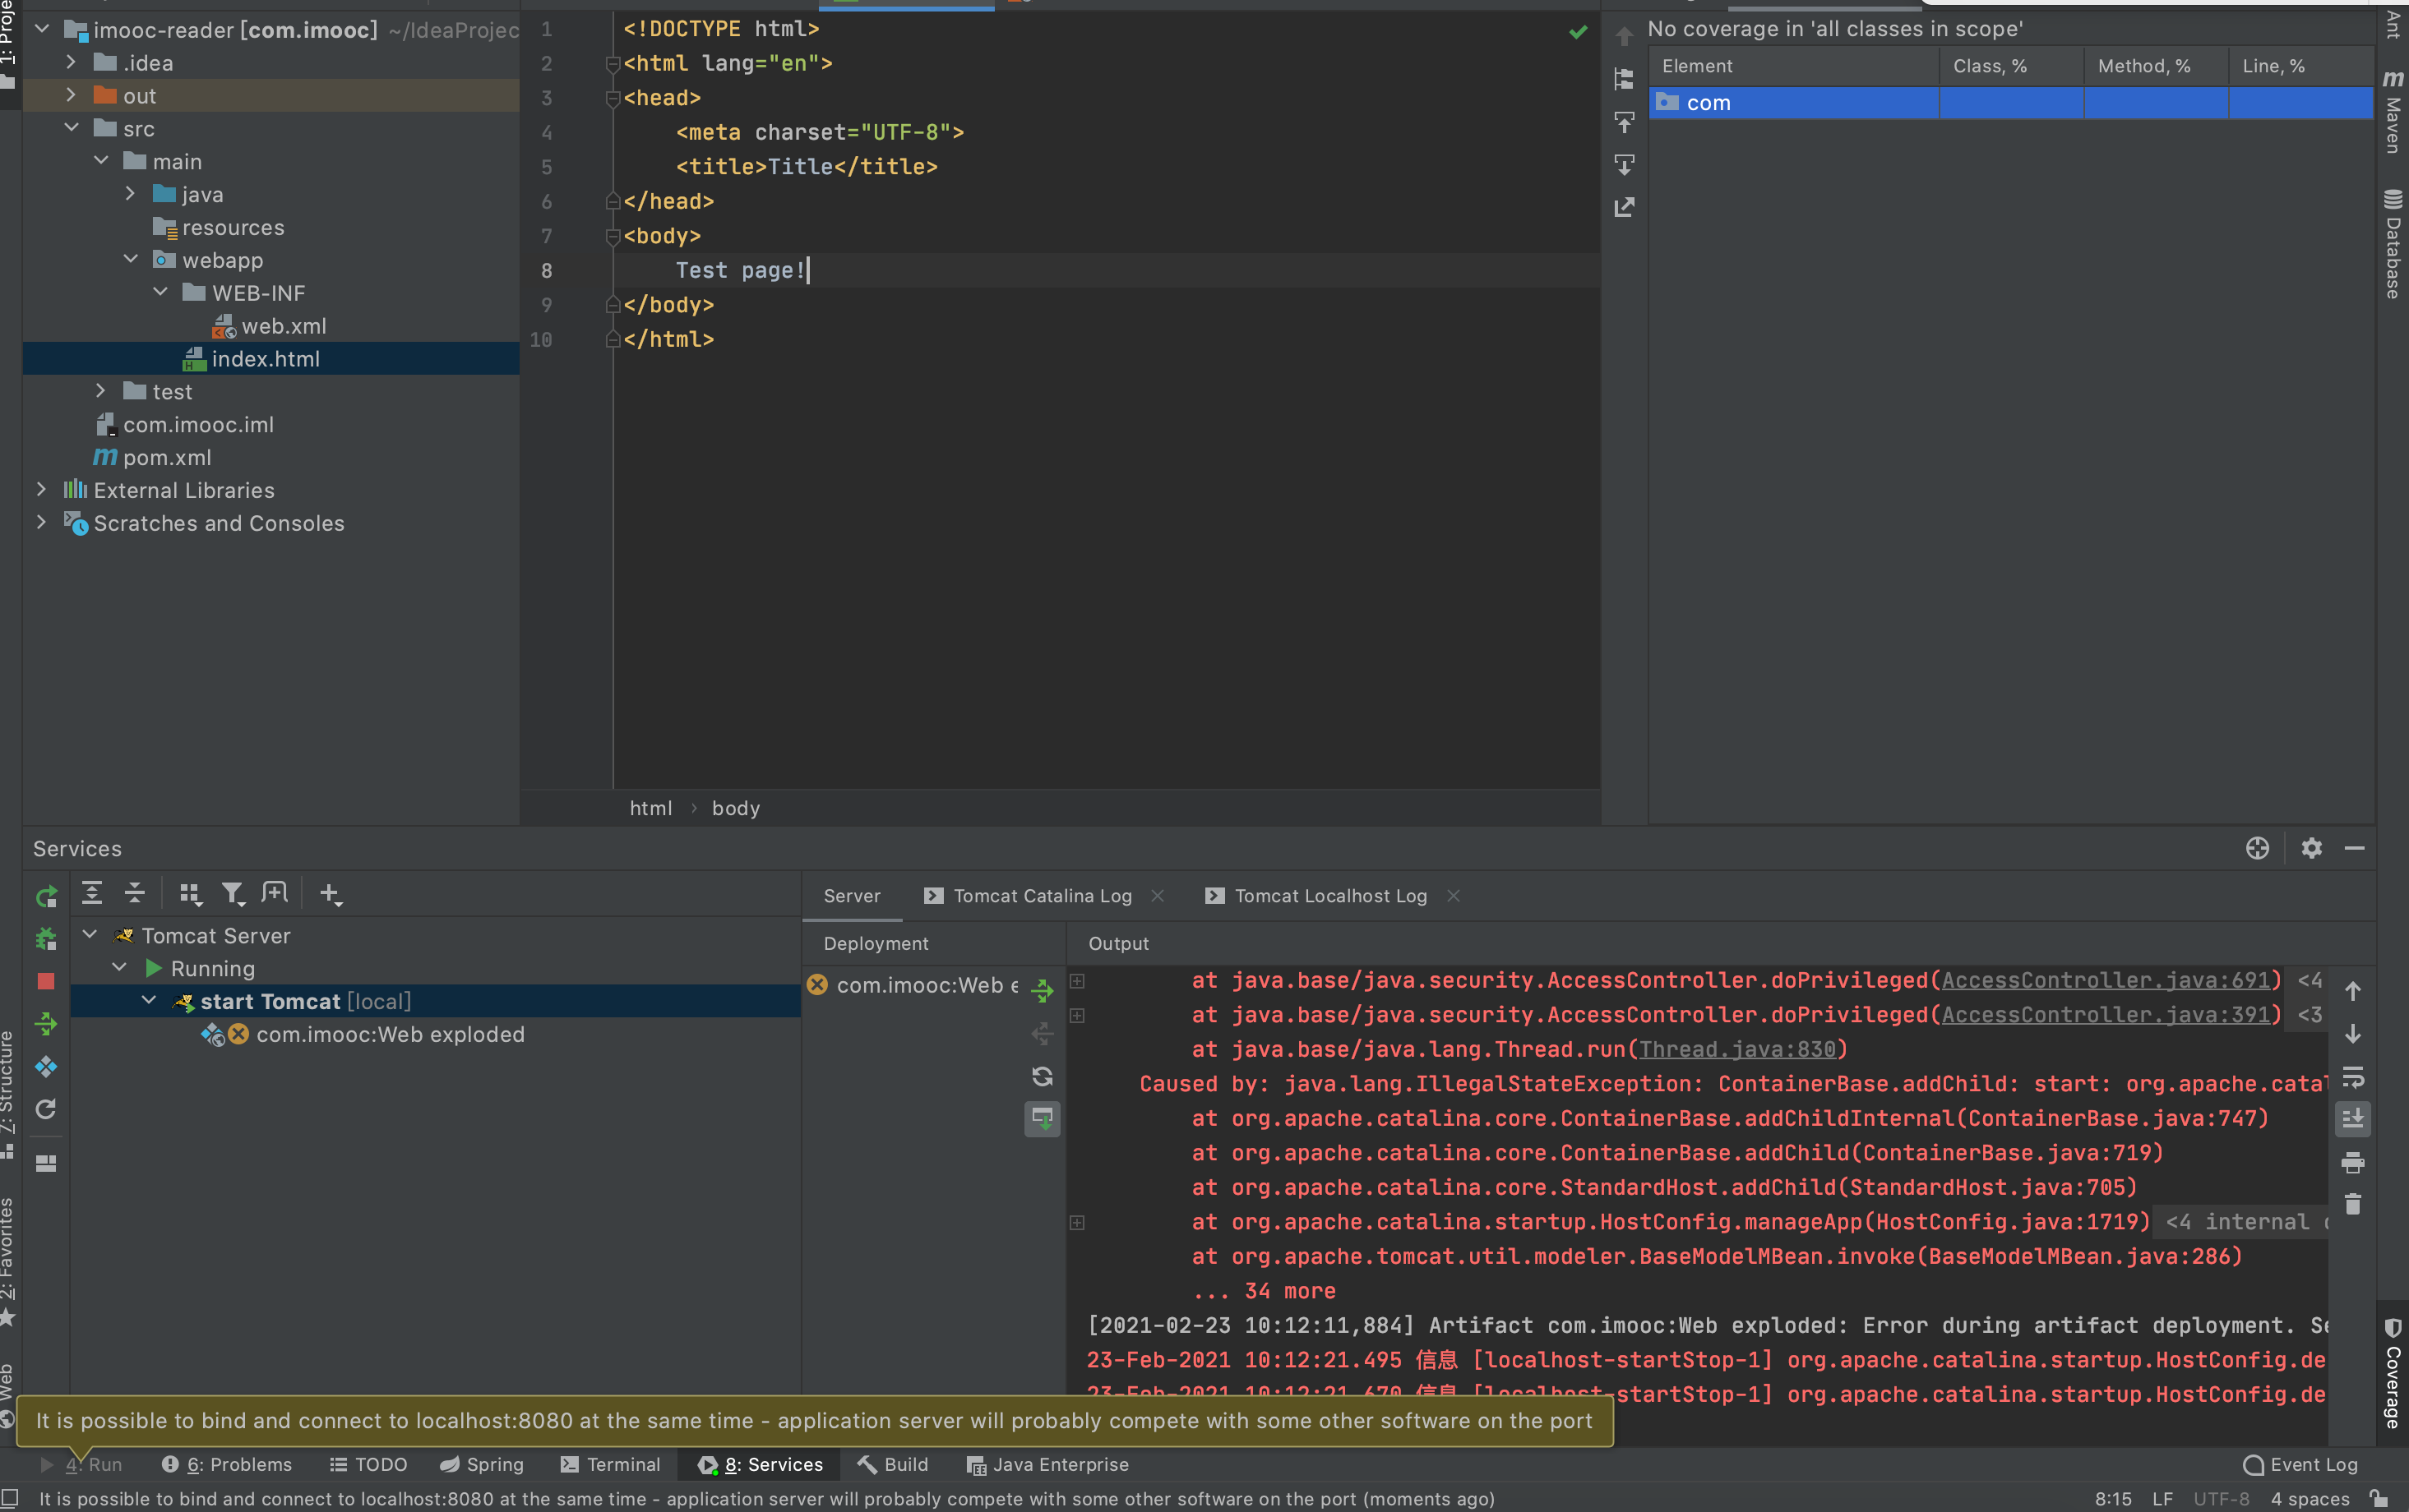Expand the first folded stack-trace line plus icon

(x=1077, y=981)
